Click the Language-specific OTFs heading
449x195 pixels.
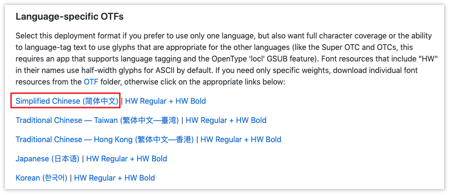click(x=69, y=17)
